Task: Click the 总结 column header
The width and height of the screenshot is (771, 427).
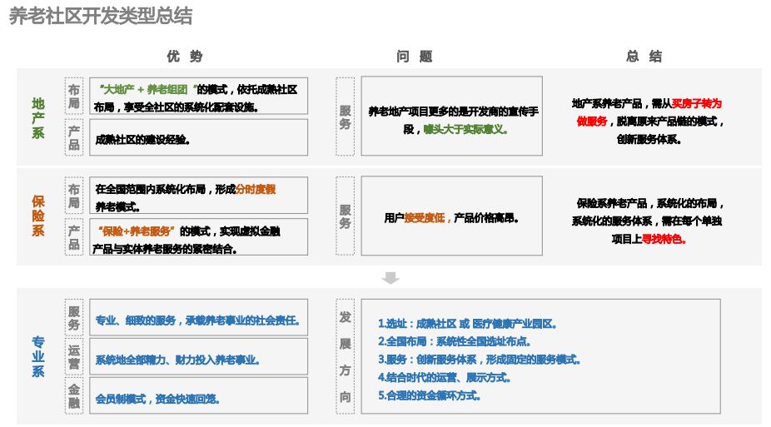Action: tap(644, 57)
